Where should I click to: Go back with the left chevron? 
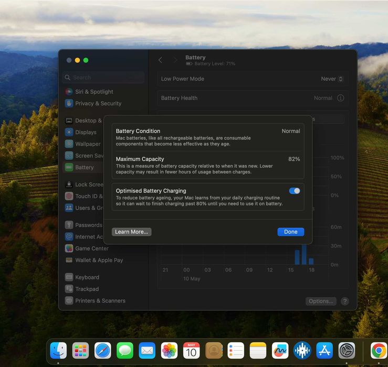160,60
